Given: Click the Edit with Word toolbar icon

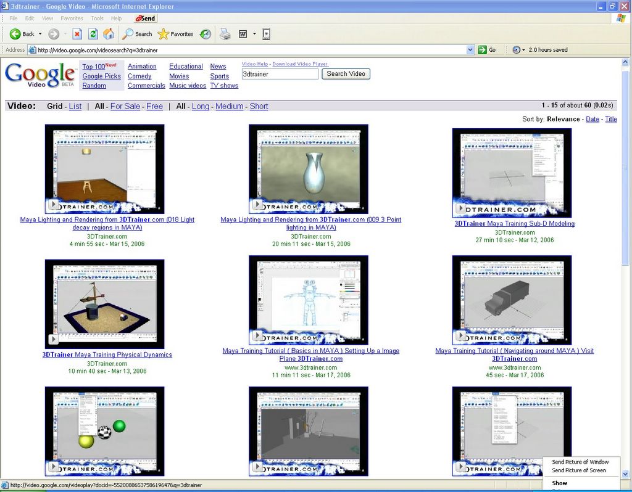Looking at the screenshot, I should click(243, 35).
